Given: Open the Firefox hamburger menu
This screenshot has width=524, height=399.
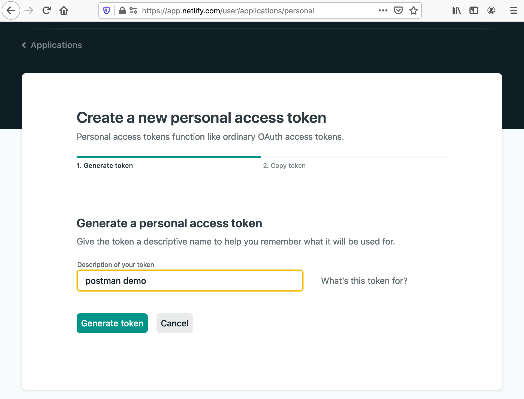Looking at the screenshot, I should (513, 10).
